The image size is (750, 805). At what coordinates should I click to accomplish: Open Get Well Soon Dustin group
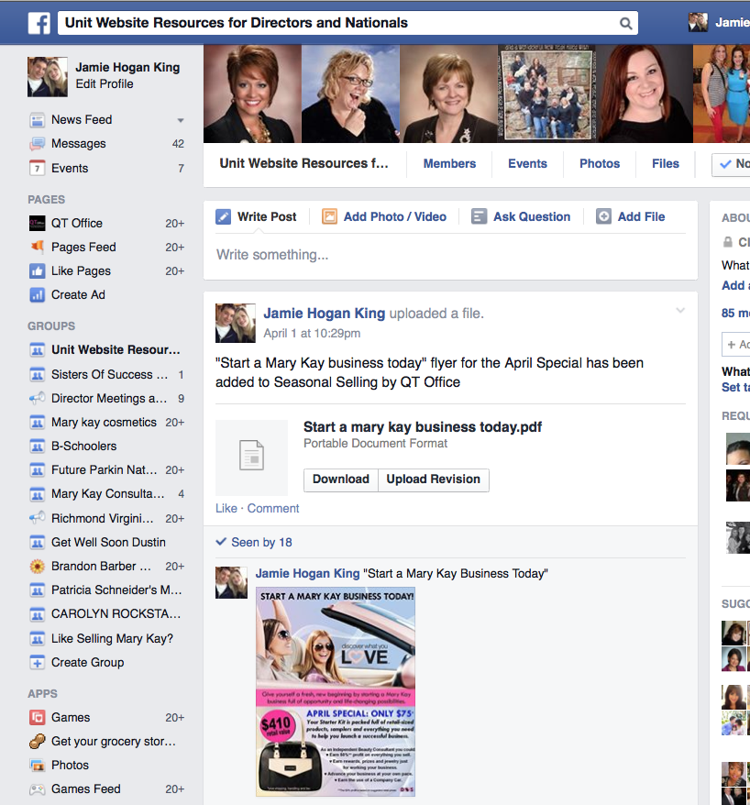pyautogui.click(x=108, y=543)
